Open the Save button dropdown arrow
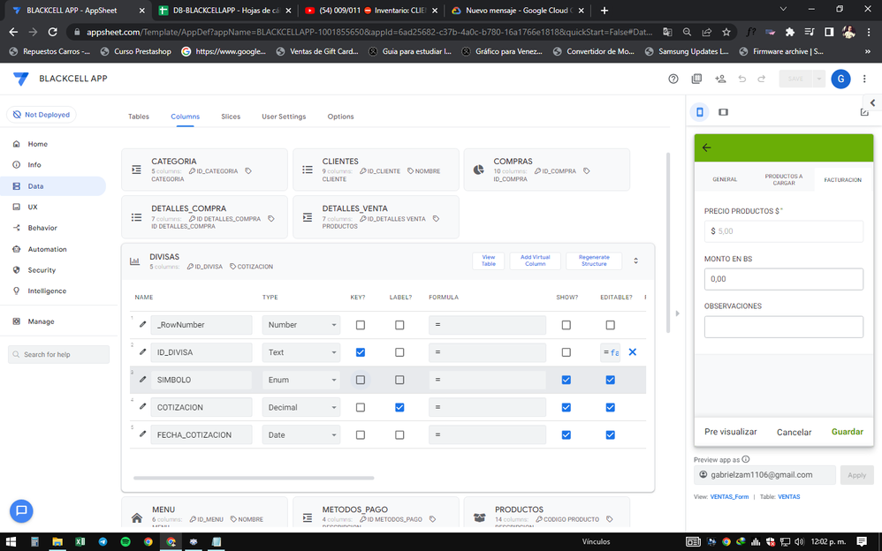The width and height of the screenshot is (882, 551). [818, 79]
